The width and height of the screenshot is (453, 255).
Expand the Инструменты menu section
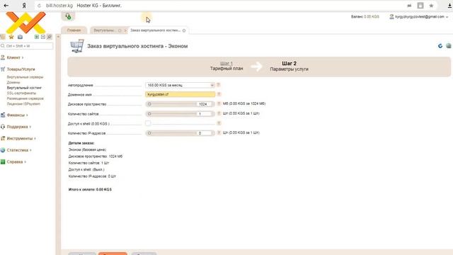[20, 139]
